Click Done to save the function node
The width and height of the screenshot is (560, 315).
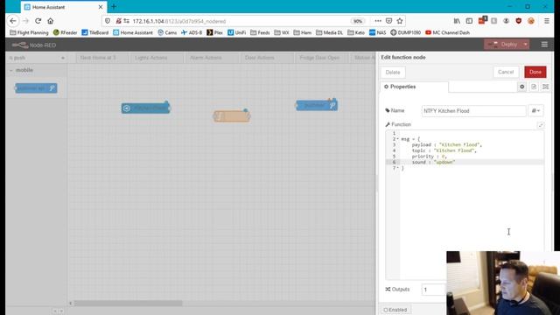[x=535, y=72]
